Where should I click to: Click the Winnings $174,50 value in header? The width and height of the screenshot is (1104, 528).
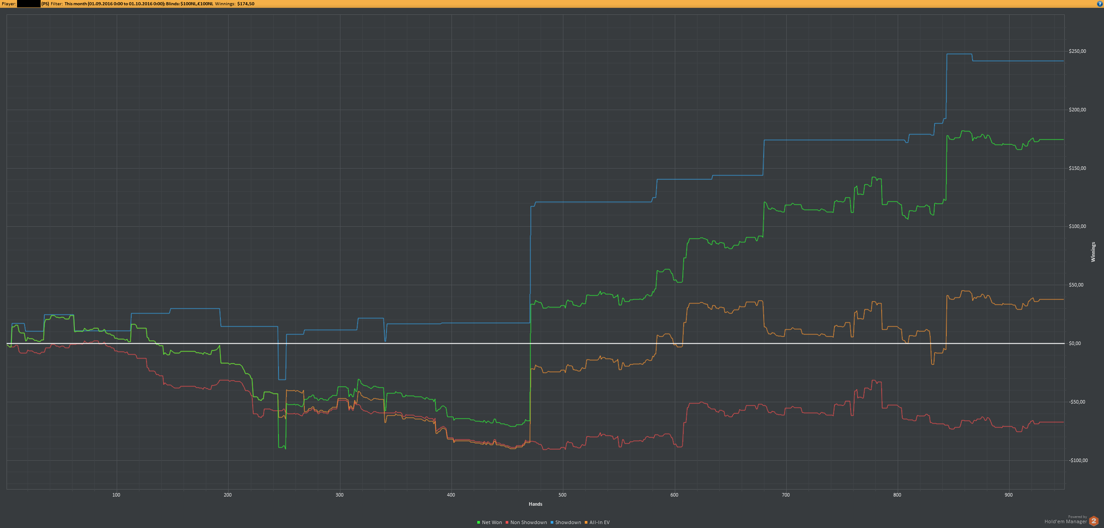(246, 4)
